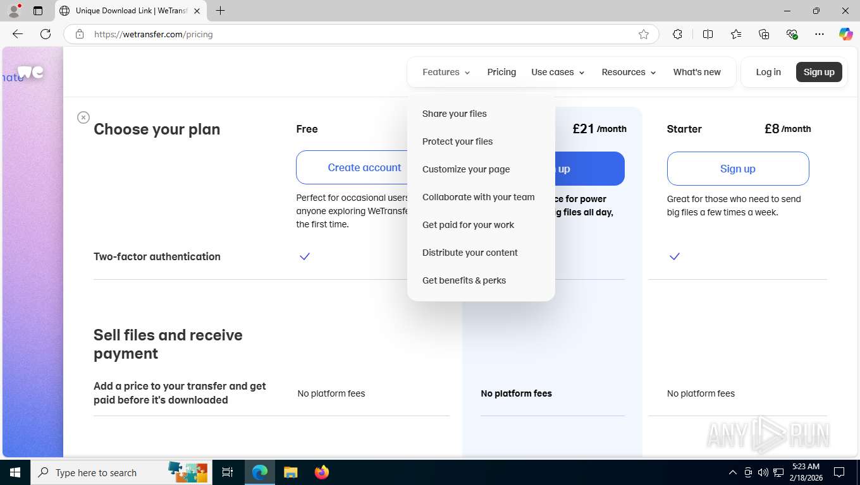The height and width of the screenshot is (485, 860).
Task: Open Microsoft Edge from the taskbar
Action: 260,472
